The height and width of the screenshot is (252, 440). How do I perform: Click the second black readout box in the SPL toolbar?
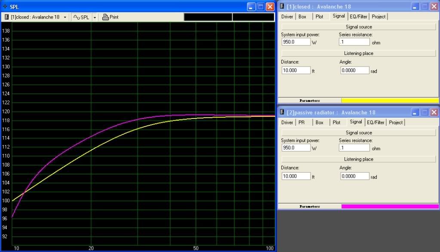(x=253, y=17)
